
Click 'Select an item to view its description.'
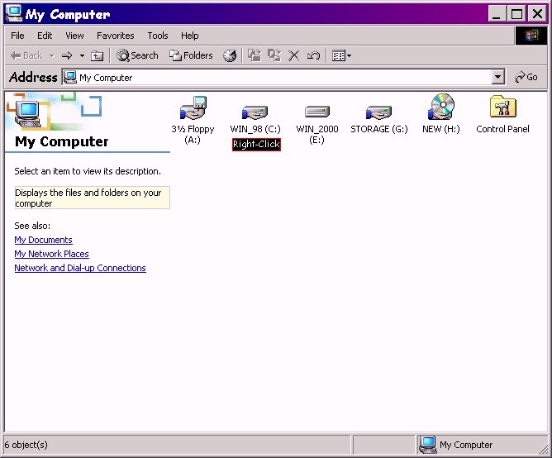88,171
